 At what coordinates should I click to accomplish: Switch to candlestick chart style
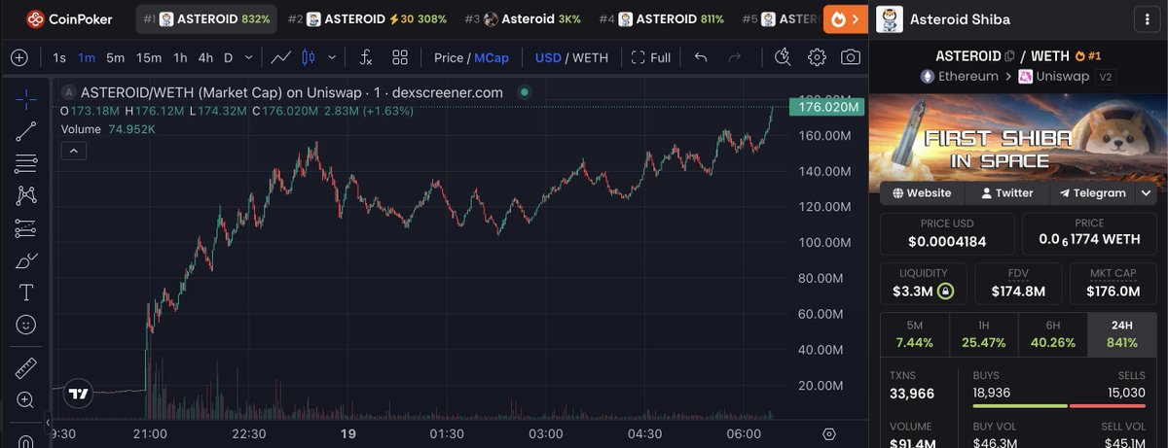(310, 57)
